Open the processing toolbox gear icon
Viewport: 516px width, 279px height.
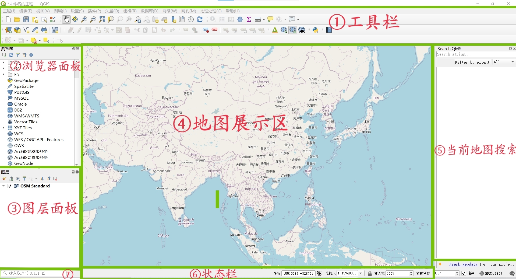click(240, 19)
